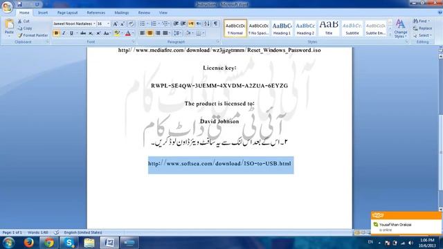This screenshot has height=249, width=443.
Task: Click the Office button
Action: [7, 7]
